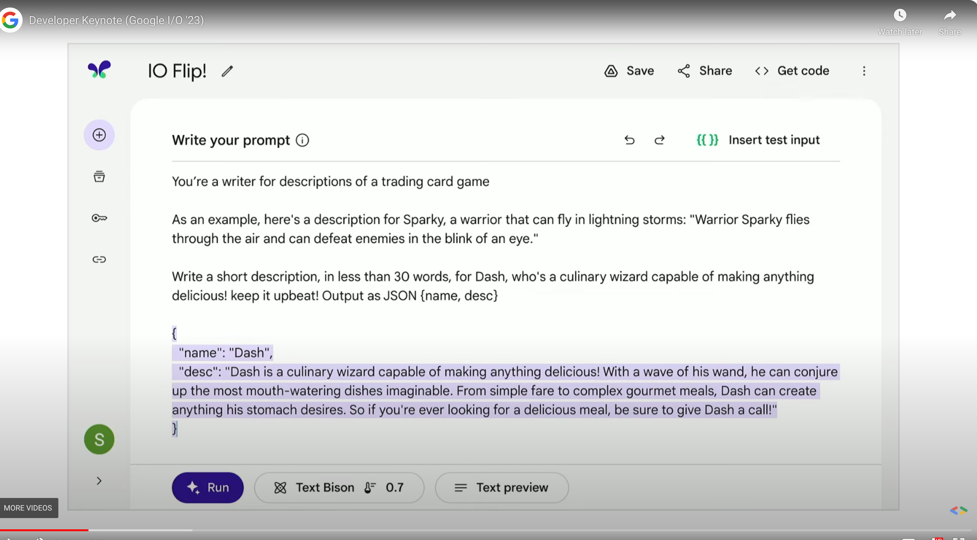The width and height of the screenshot is (977, 540).
Task: Click the link icon in sidebar
Action: click(x=99, y=259)
